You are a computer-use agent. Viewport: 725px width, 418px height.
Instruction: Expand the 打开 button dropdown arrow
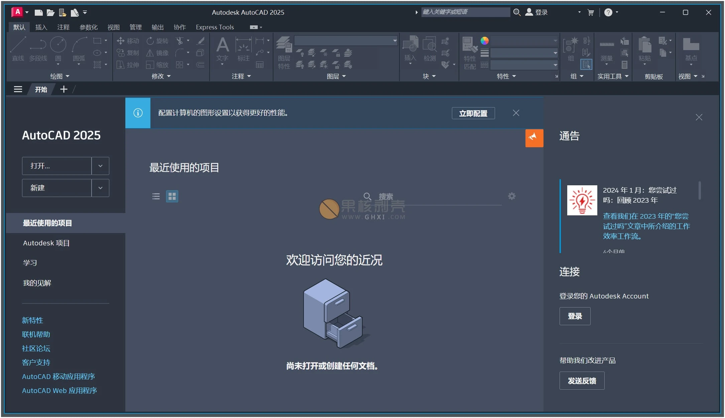coord(100,166)
